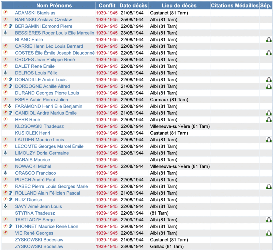Viewport: 274px width, 250px height.
Task: Open the ZYSKOWSKI Bodeslaw record died in Castanet
Action: coord(39,240)
